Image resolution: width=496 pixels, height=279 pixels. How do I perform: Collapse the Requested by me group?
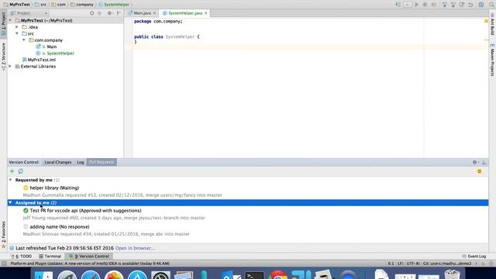(10, 180)
